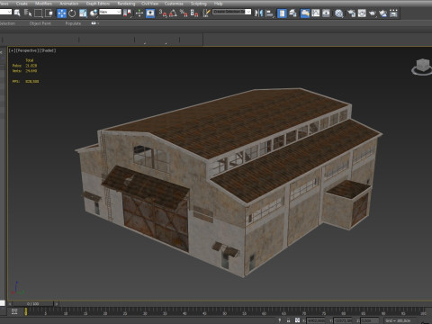Click frame 50 on the trackbar
432x324 pixels.
click(224, 312)
